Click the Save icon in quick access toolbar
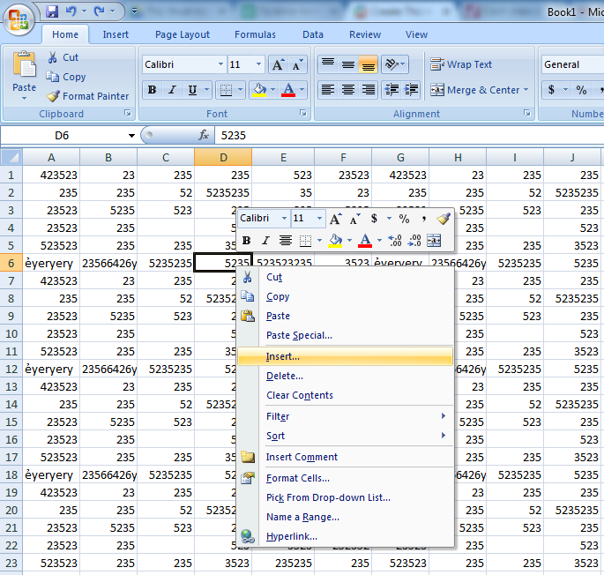Screen dimensions: 604x575 tap(52, 11)
